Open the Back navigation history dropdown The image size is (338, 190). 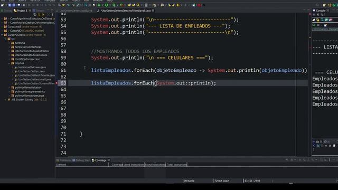181,5
